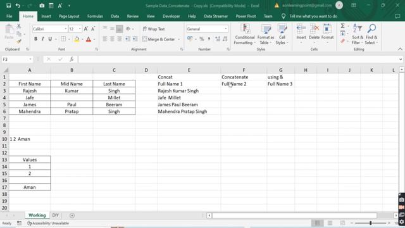Click the AutoSum sigma icon
405x228 pixels.
pos(342,26)
